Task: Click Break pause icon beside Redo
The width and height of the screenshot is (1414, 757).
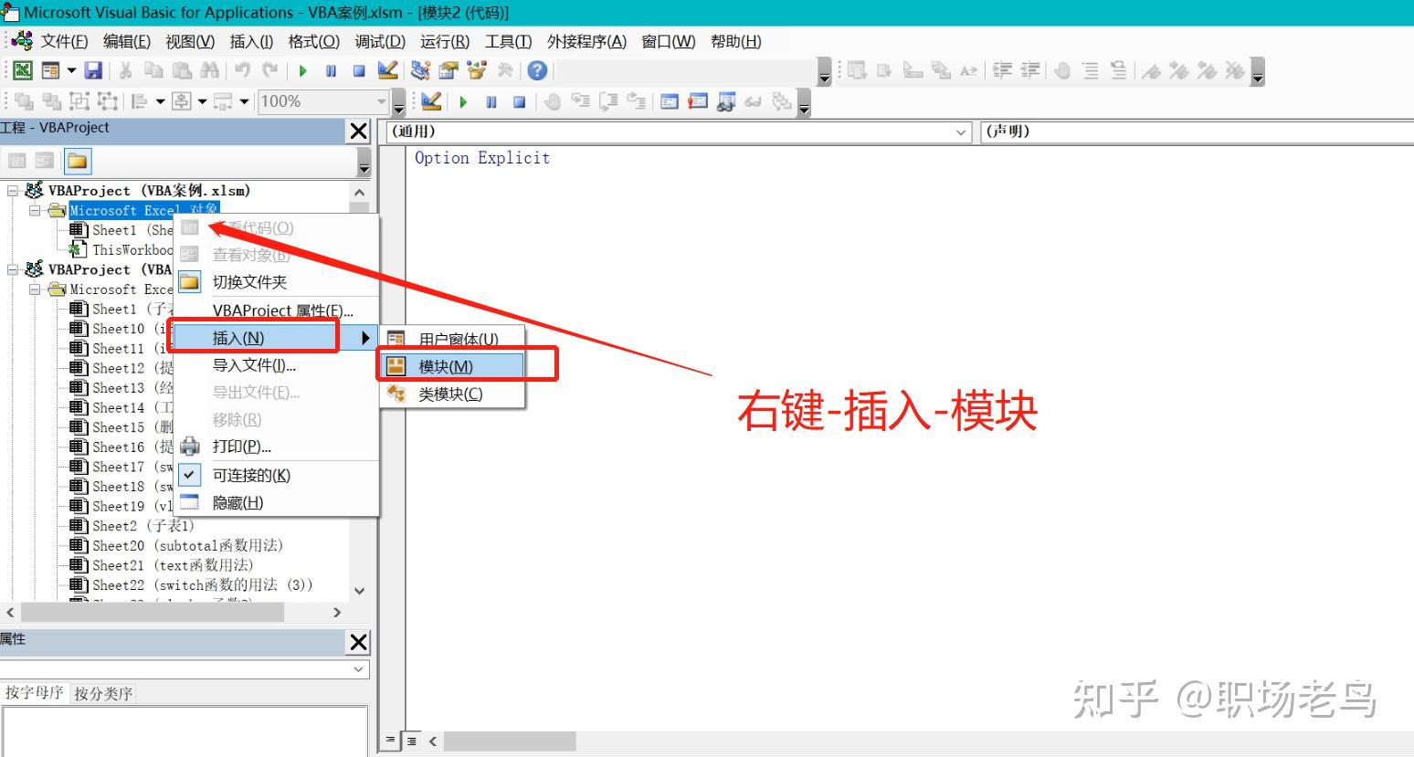Action: tap(331, 70)
